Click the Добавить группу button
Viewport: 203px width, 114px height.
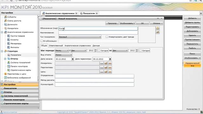pyautogui.click(x=192, y=22)
